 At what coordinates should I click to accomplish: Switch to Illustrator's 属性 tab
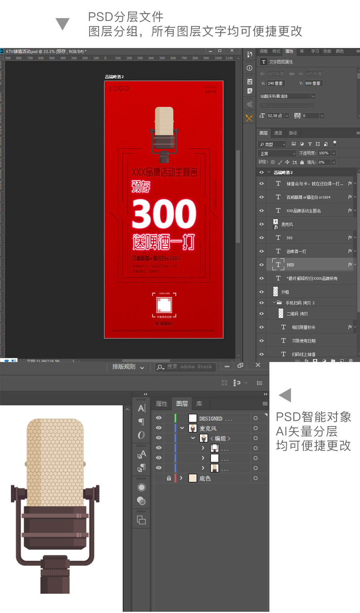tap(162, 404)
